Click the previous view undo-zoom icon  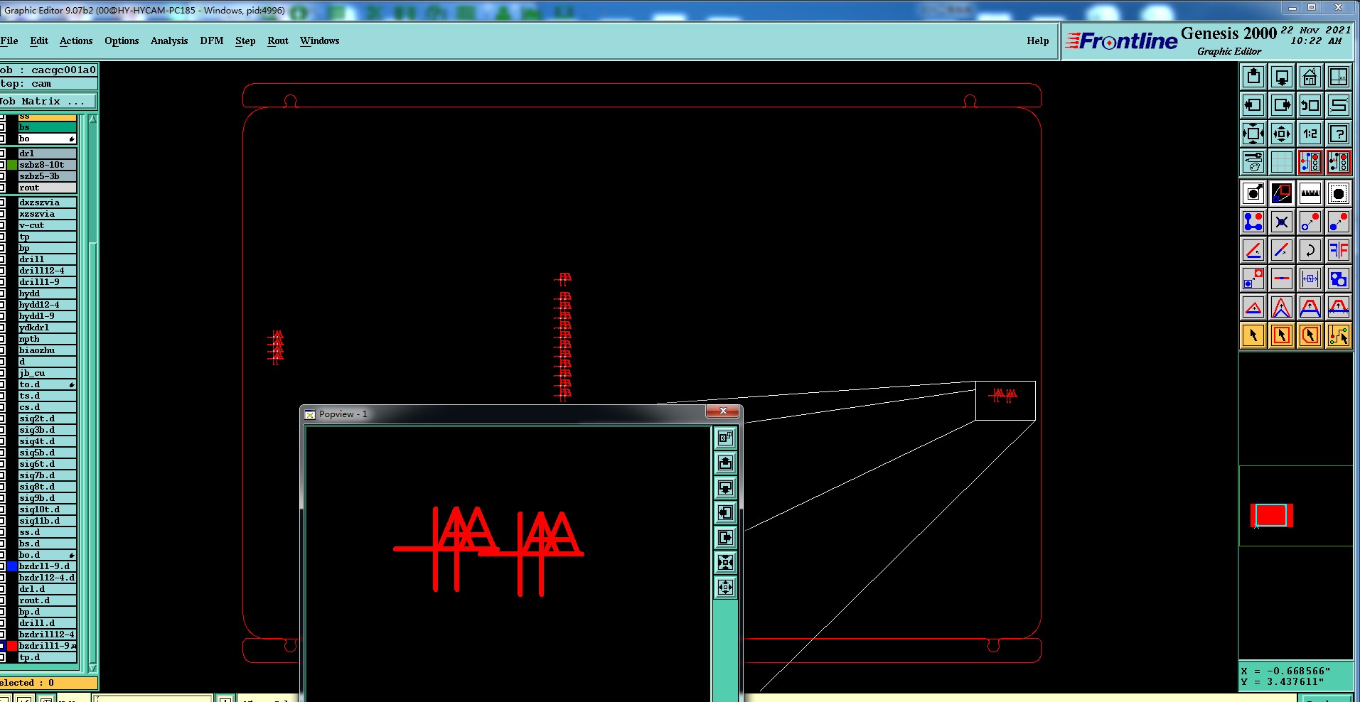[1310, 105]
